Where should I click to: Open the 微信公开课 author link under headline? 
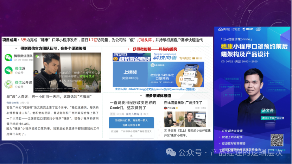pyautogui.click(x=12, y=103)
